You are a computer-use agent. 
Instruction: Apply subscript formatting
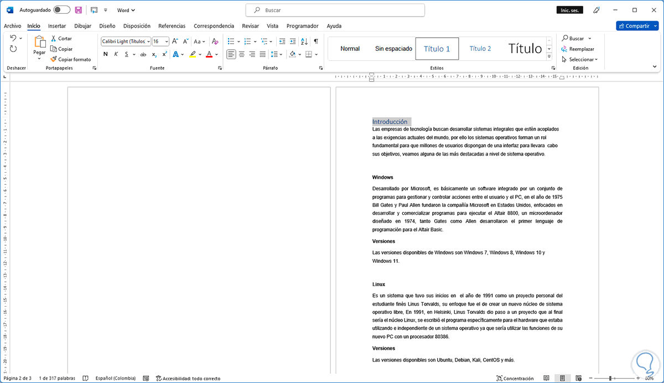(x=154, y=54)
